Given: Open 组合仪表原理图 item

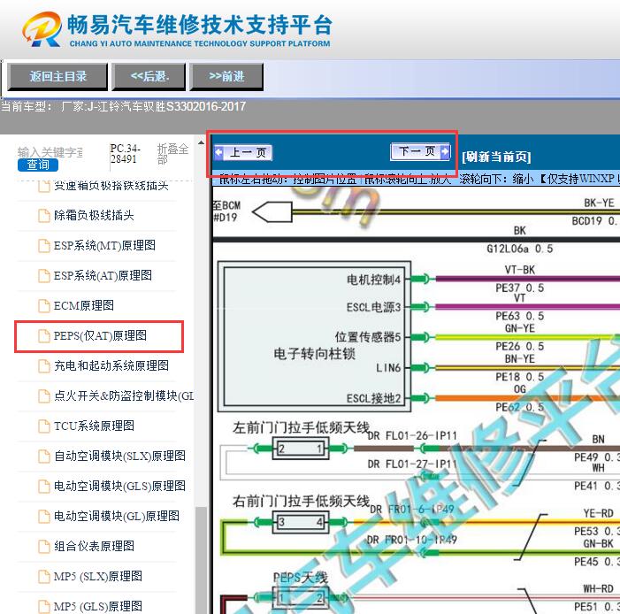Looking at the screenshot, I should (x=94, y=546).
